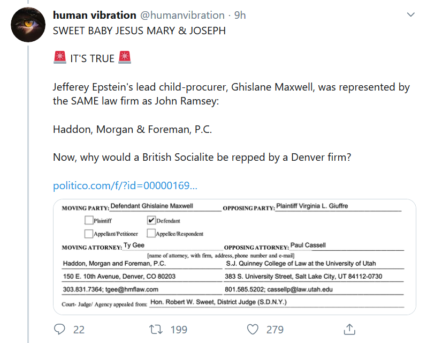Click the 22 replies count

(x=79, y=330)
